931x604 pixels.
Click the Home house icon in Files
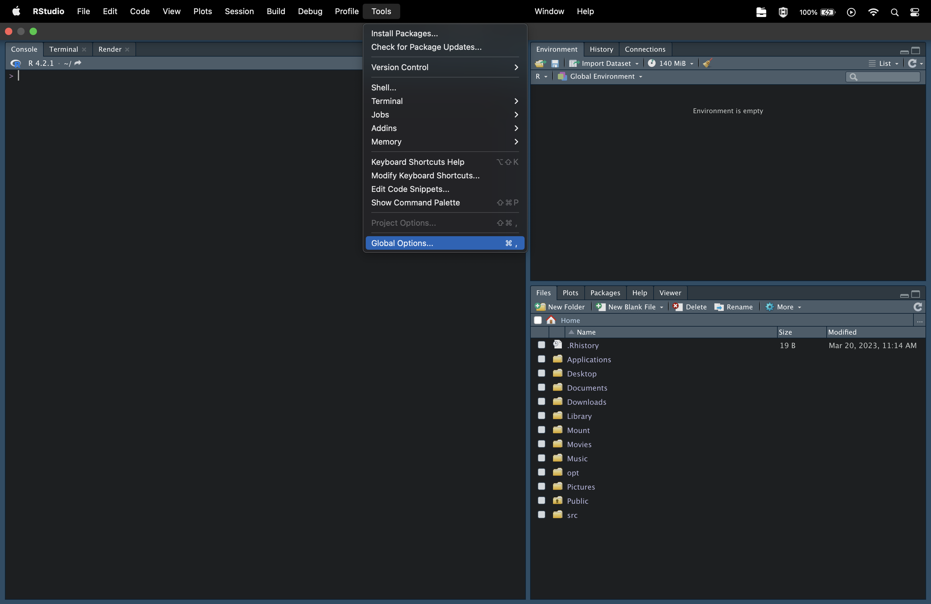click(x=551, y=320)
